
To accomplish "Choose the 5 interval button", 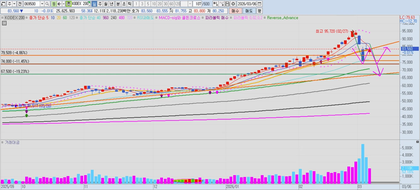I will [148, 4].
